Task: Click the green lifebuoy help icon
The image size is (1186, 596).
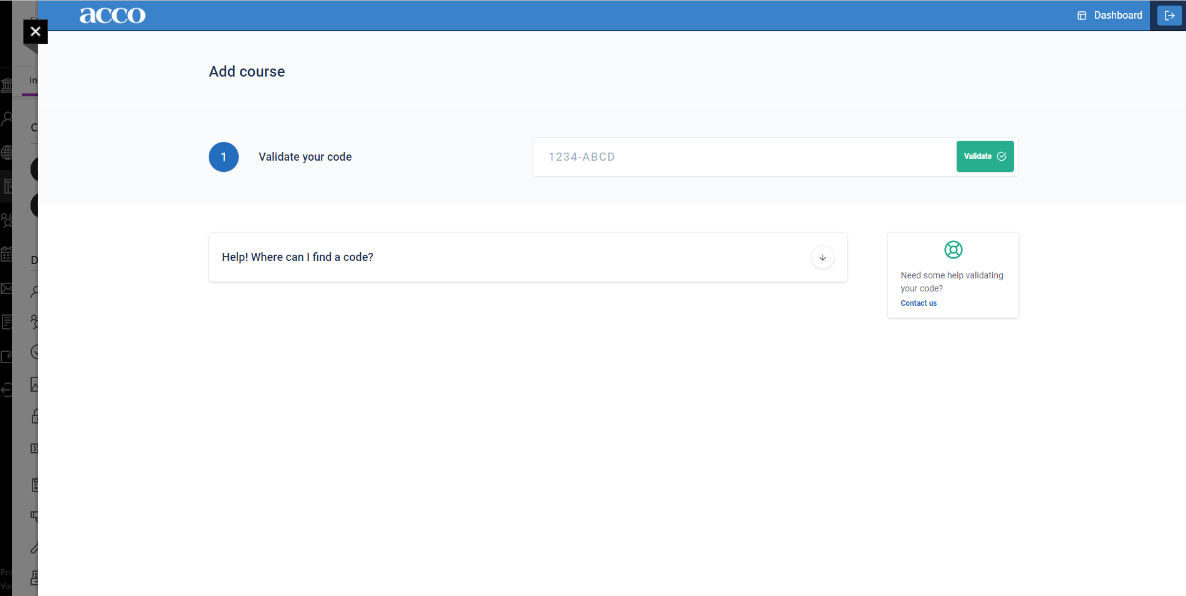Action: [x=953, y=250]
